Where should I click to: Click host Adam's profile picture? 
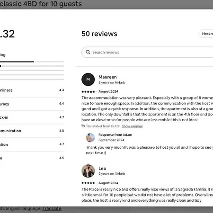90,137
